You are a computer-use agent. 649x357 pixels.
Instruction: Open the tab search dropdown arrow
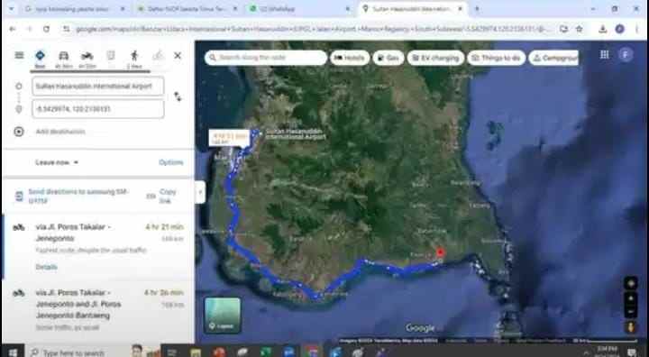point(12,9)
